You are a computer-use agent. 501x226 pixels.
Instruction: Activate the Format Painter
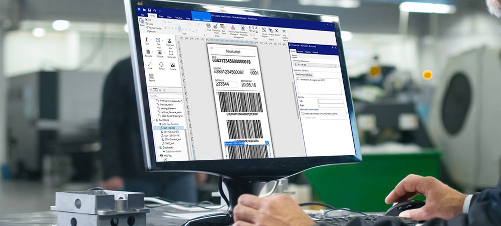click(155, 28)
